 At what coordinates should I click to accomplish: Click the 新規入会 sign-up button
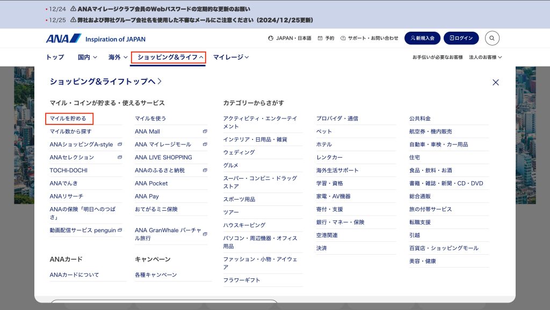point(422,38)
